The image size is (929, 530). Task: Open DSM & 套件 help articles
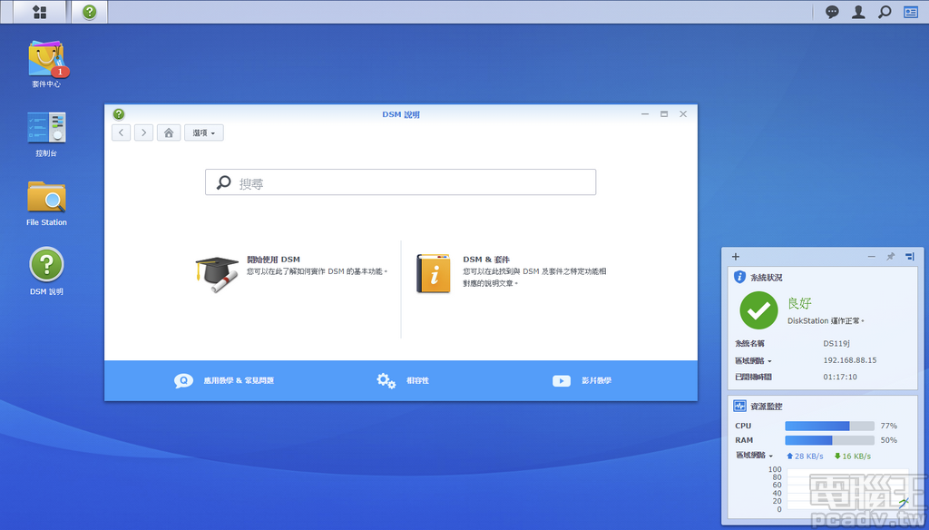[x=485, y=260]
